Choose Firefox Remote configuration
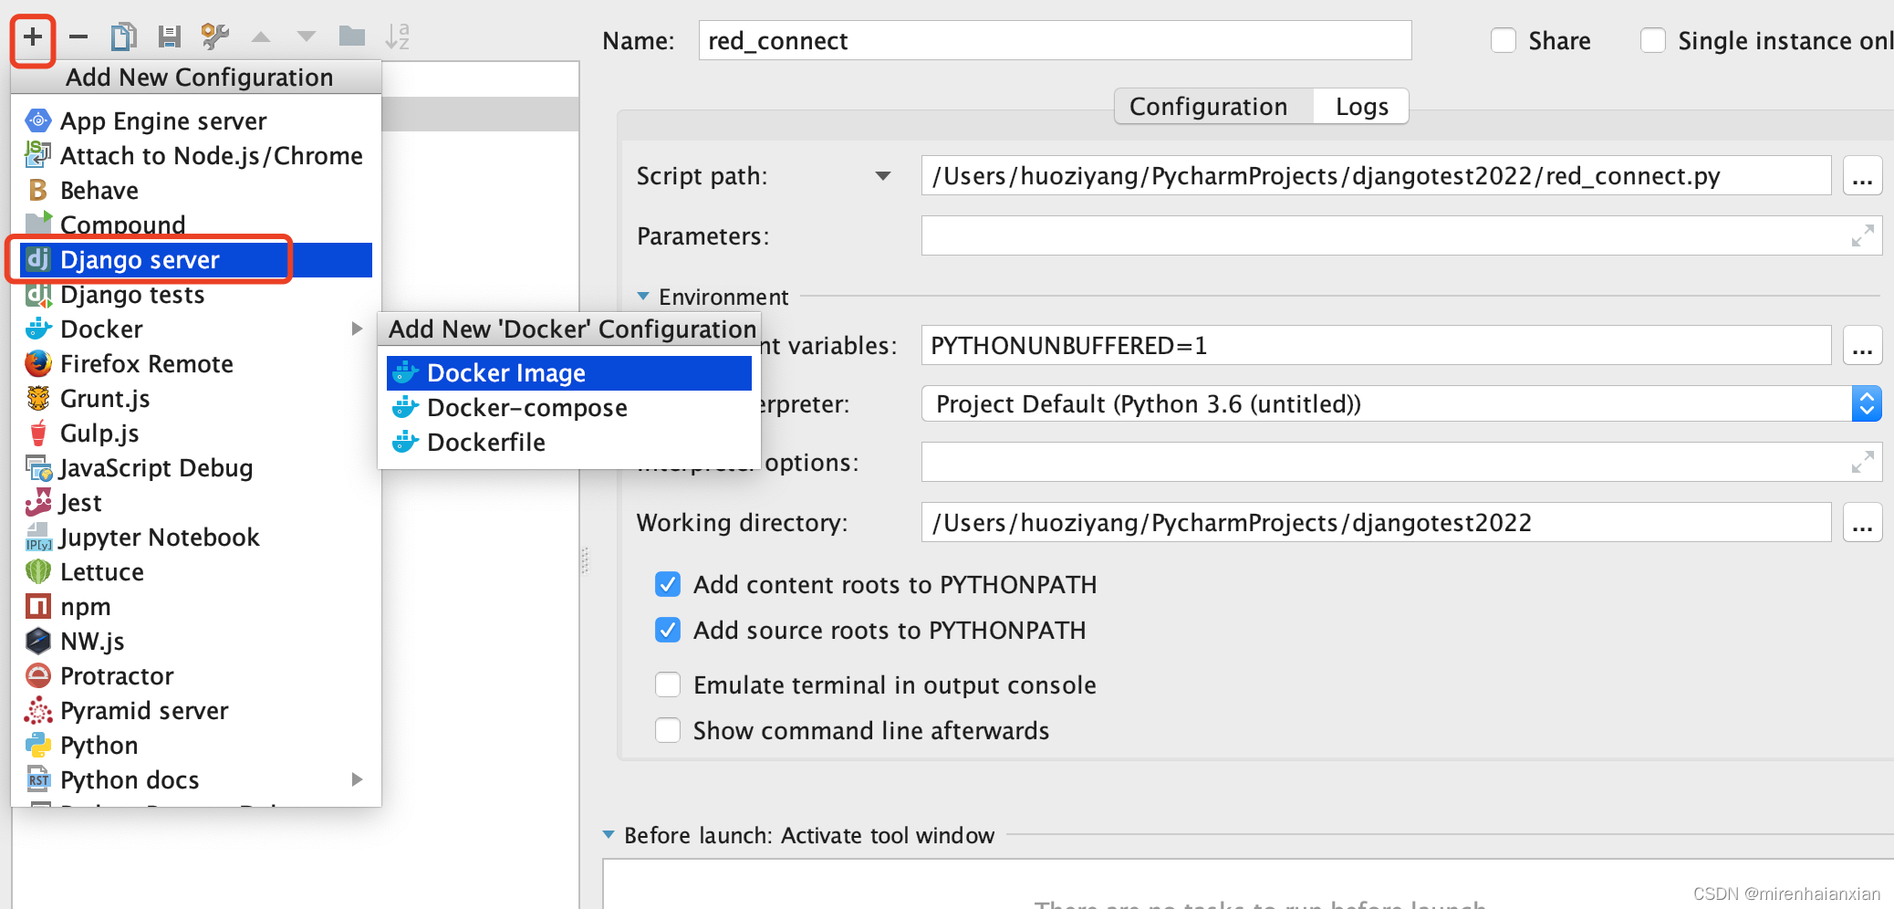The image size is (1894, 909). pos(195,364)
